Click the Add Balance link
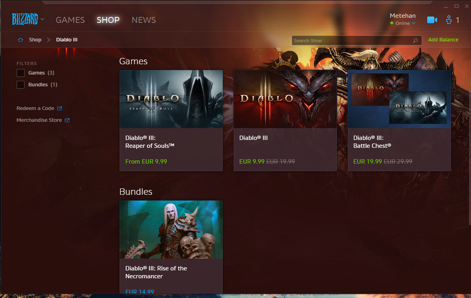This screenshot has height=298, width=471. [x=443, y=39]
